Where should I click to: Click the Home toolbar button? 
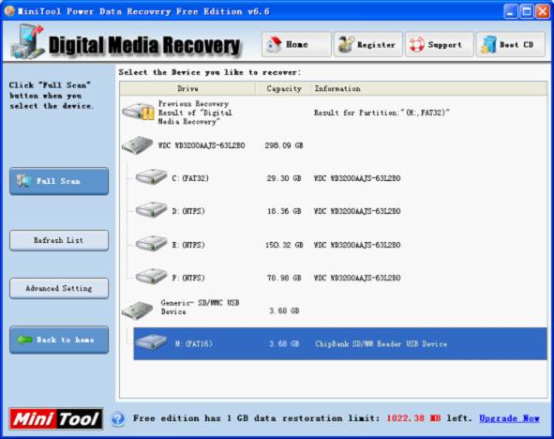pos(296,44)
